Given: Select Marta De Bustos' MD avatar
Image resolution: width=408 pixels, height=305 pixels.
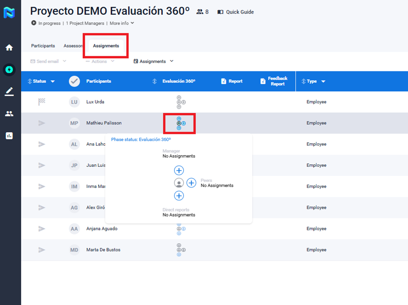Looking at the screenshot, I should pyautogui.click(x=74, y=250).
